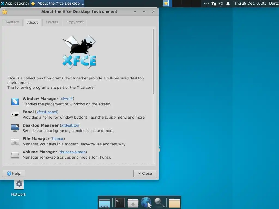Click the Window Manager icon

15,102
